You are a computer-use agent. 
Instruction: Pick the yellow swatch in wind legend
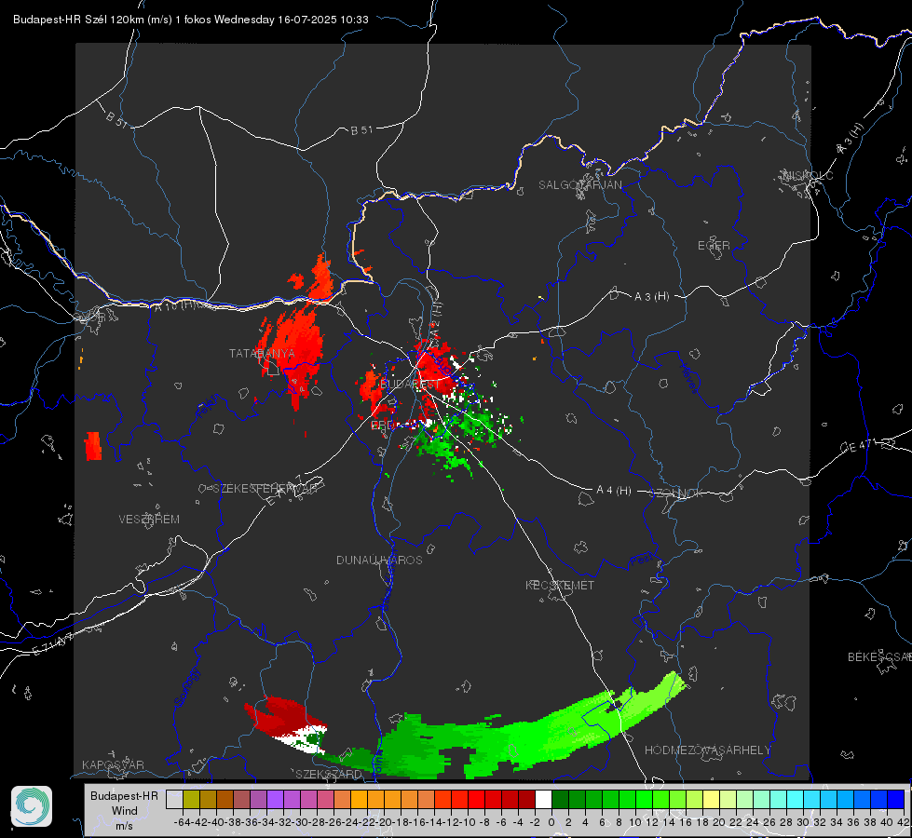711,799
